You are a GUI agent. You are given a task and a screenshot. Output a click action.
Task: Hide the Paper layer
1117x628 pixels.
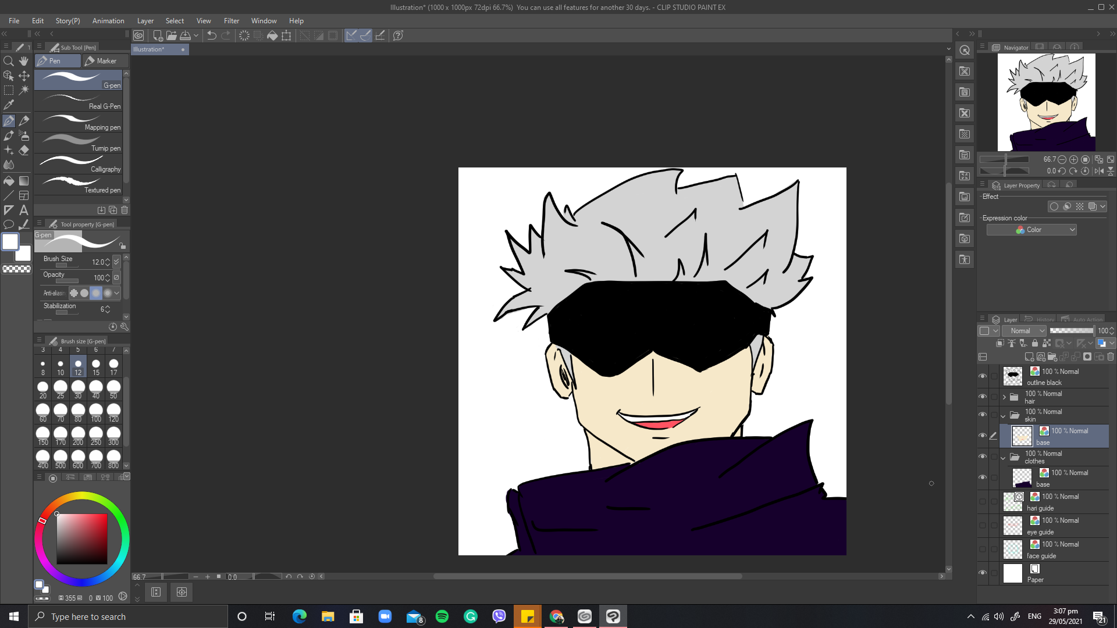coord(983,573)
